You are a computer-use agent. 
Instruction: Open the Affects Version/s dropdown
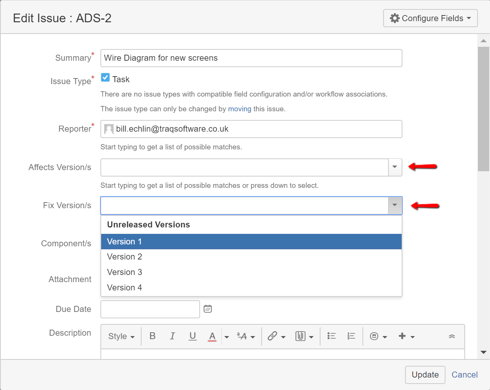pyautogui.click(x=394, y=167)
